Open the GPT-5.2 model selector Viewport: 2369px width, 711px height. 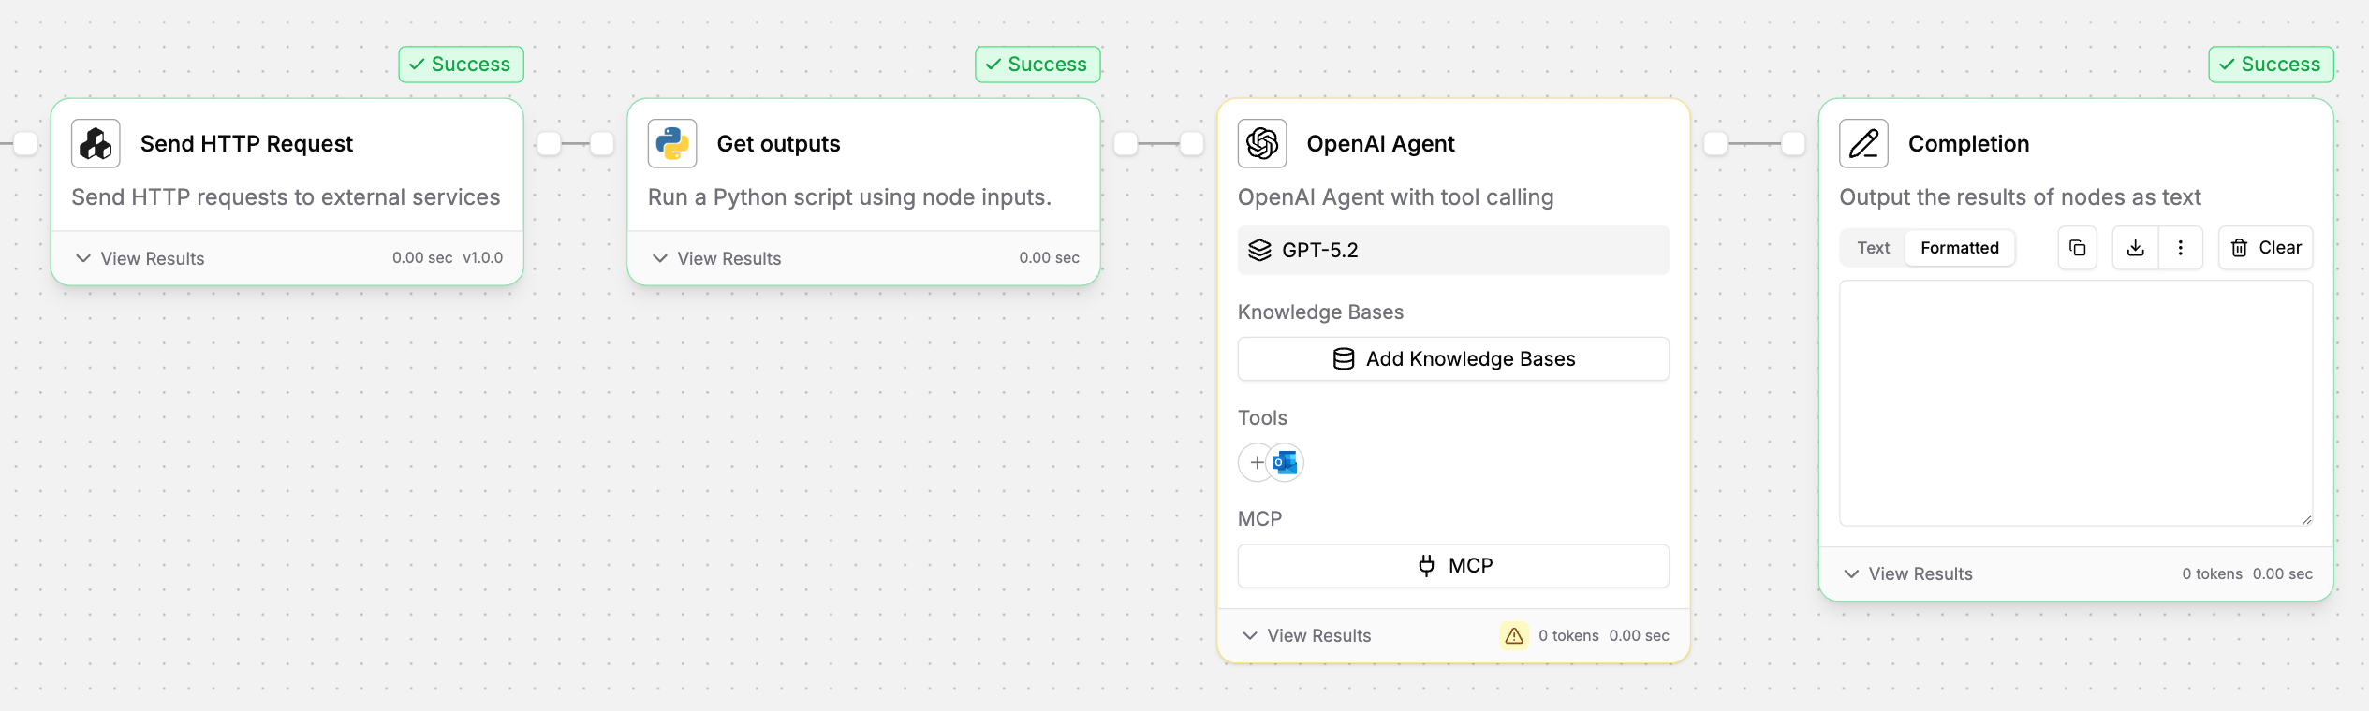tap(1452, 250)
